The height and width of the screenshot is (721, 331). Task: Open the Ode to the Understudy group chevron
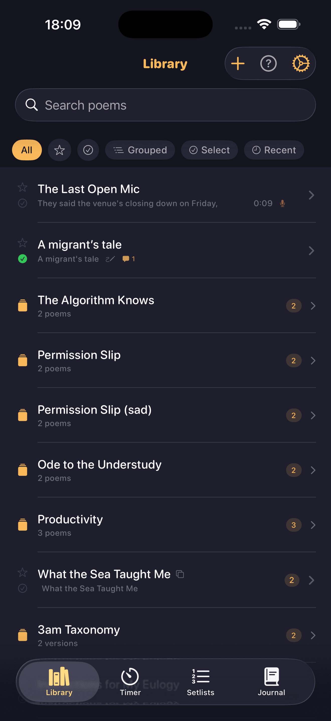pos(313,470)
